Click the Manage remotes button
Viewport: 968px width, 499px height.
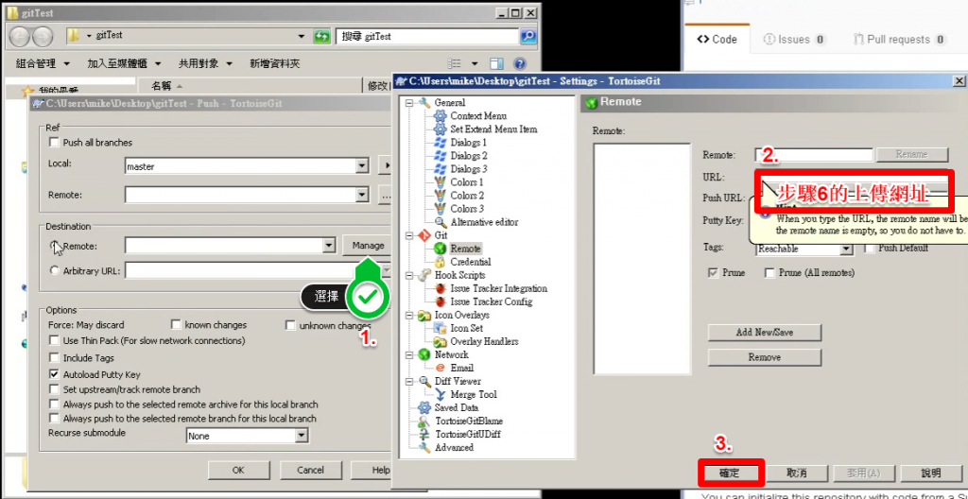point(368,246)
